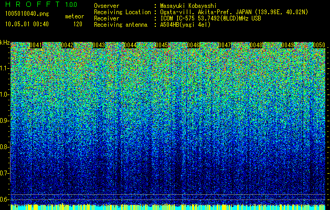Select the filename 1005010040.png
330x210 pixels.
27,14
